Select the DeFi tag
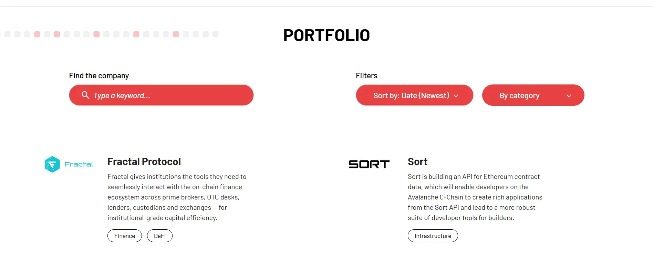 click(x=160, y=236)
